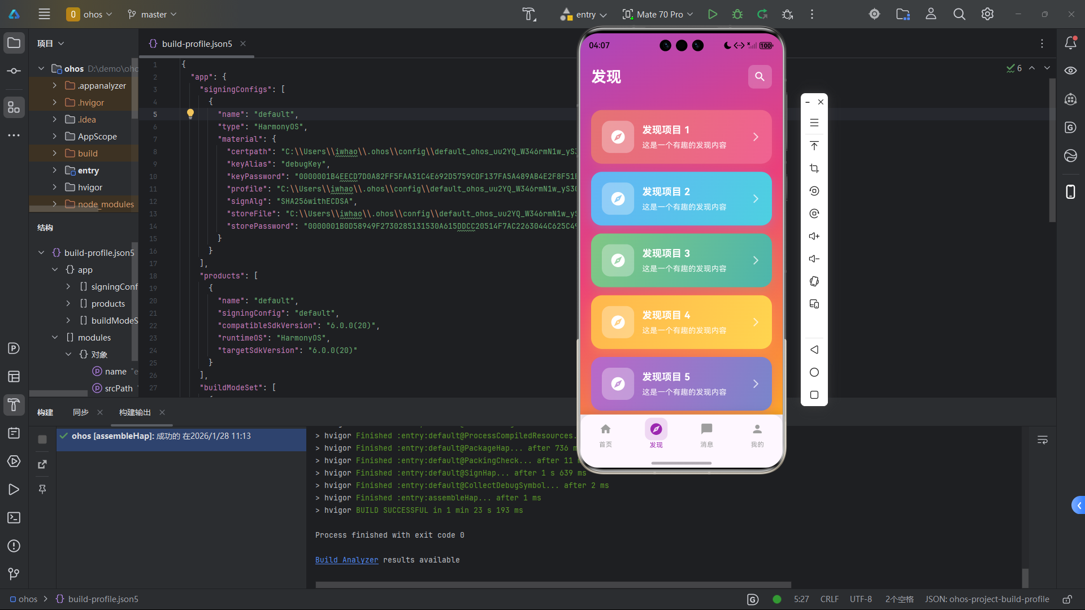Screen dimensions: 1085x610
Task: Open the Mate 70 Pro device dropdown
Action: click(658, 14)
